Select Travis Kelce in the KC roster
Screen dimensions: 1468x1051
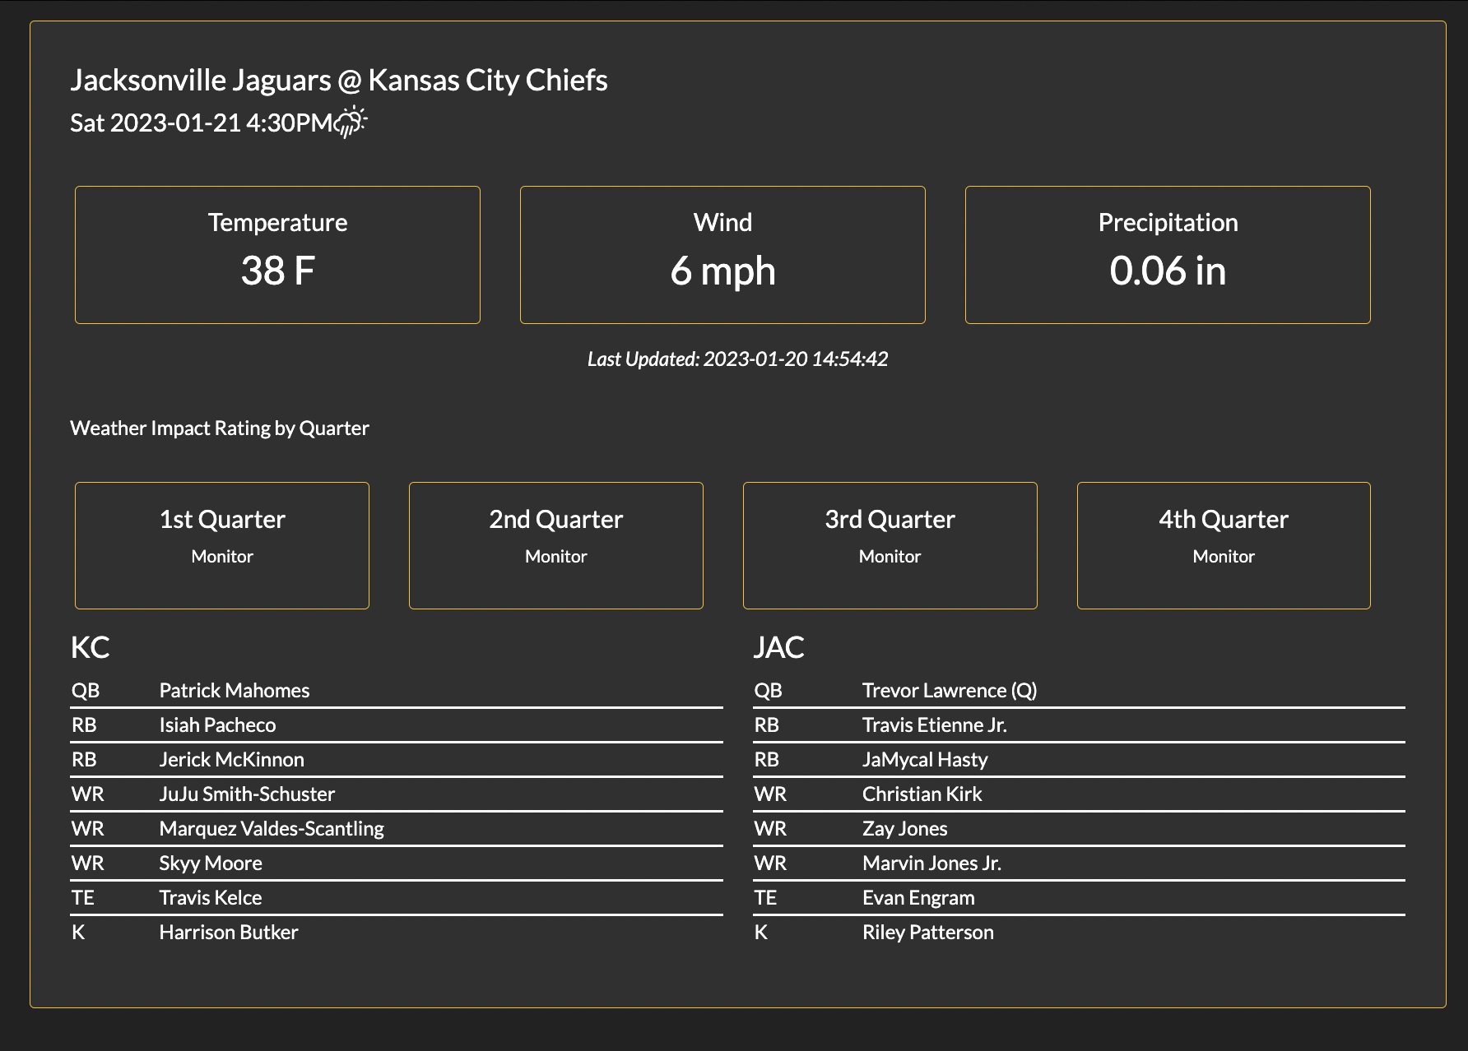[x=211, y=897]
